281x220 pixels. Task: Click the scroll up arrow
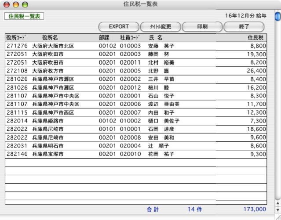[277, 204]
